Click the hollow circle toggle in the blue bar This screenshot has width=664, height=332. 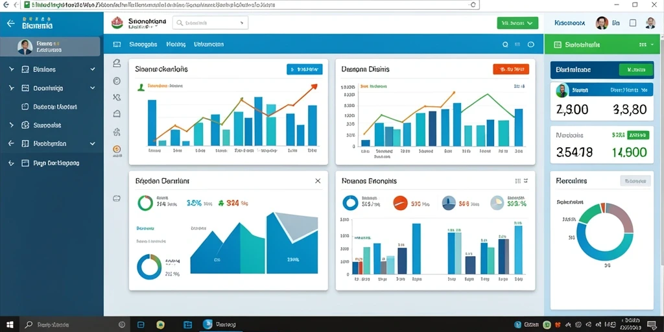pyautogui.click(x=530, y=44)
